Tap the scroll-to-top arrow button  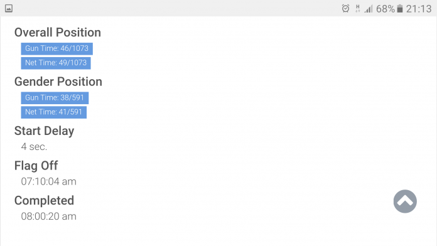(x=405, y=201)
